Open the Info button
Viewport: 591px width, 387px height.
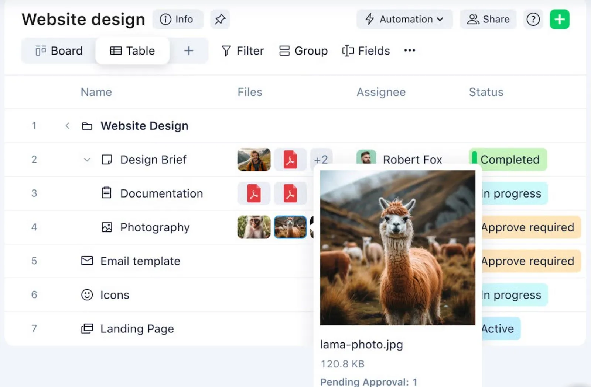pos(177,19)
